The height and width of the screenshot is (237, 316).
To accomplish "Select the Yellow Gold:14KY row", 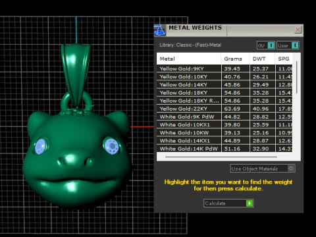I will [224, 85].
